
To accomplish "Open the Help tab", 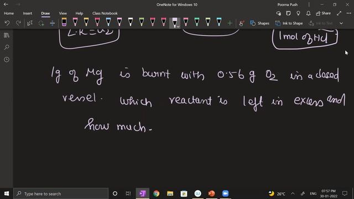I will pyautogui.click(x=79, y=13).
